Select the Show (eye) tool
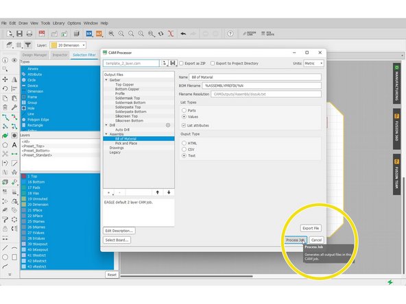The width and height of the screenshot is (406, 304). 14,60
